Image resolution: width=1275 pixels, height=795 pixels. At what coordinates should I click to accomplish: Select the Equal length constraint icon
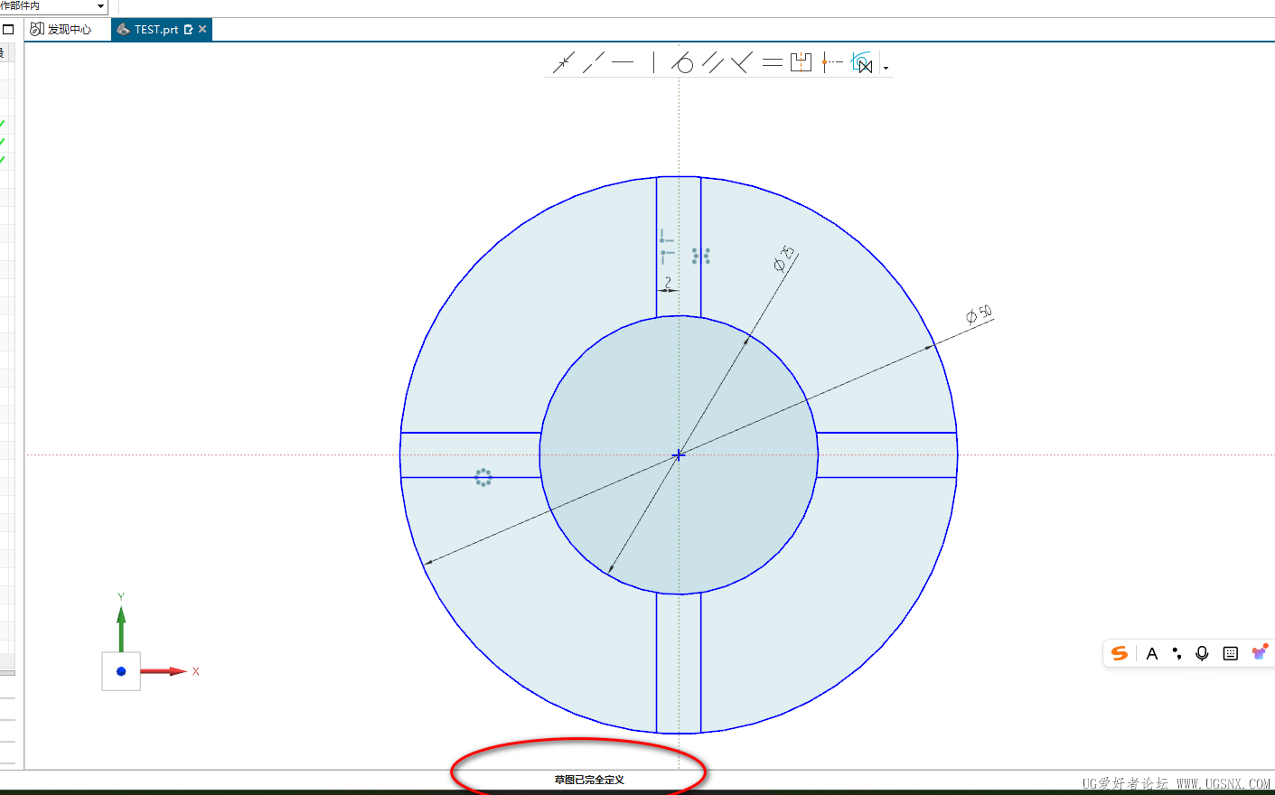[x=772, y=62]
